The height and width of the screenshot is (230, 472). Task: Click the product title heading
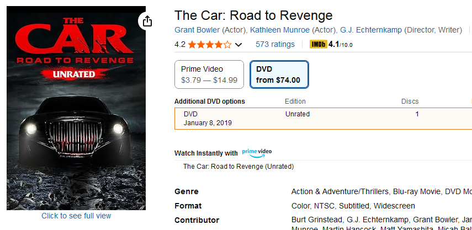pos(253,15)
